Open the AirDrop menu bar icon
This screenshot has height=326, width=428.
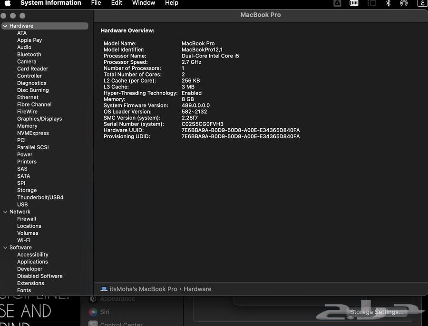click(x=404, y=3)
